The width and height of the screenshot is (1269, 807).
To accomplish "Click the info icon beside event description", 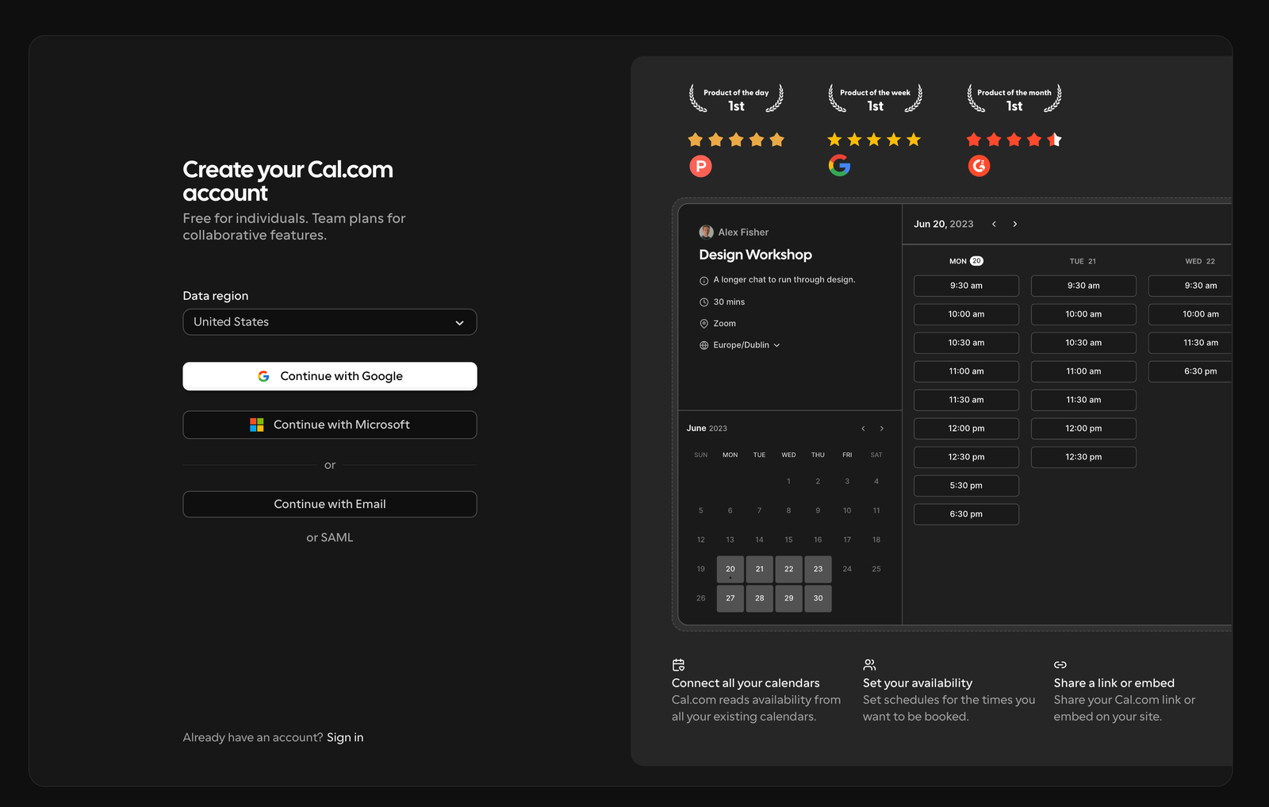I will point(704,281).
